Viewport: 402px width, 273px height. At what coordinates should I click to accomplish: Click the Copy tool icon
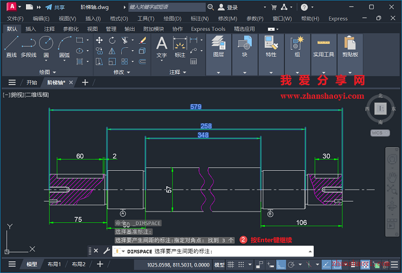click(x=99, y=51)
